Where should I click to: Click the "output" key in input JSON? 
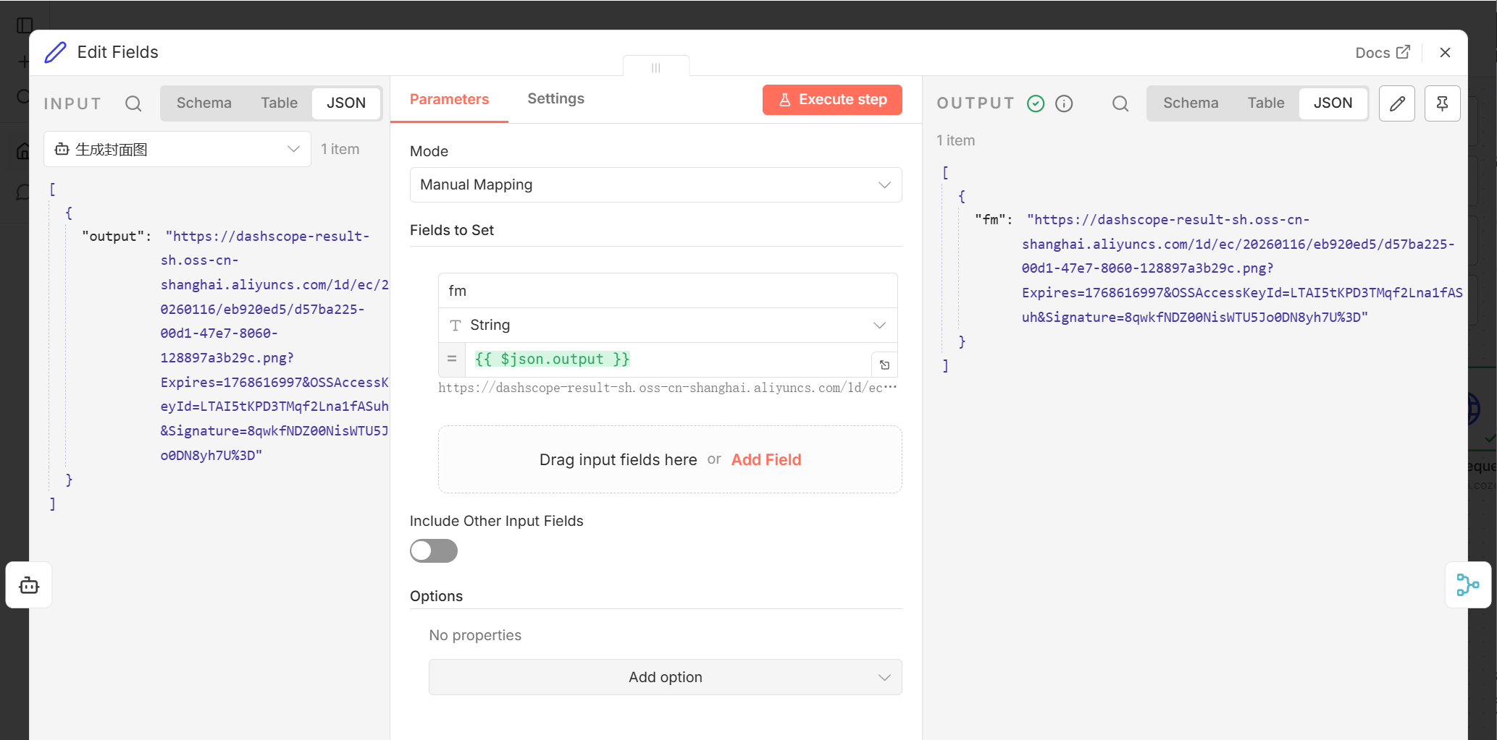coord(113,237)
